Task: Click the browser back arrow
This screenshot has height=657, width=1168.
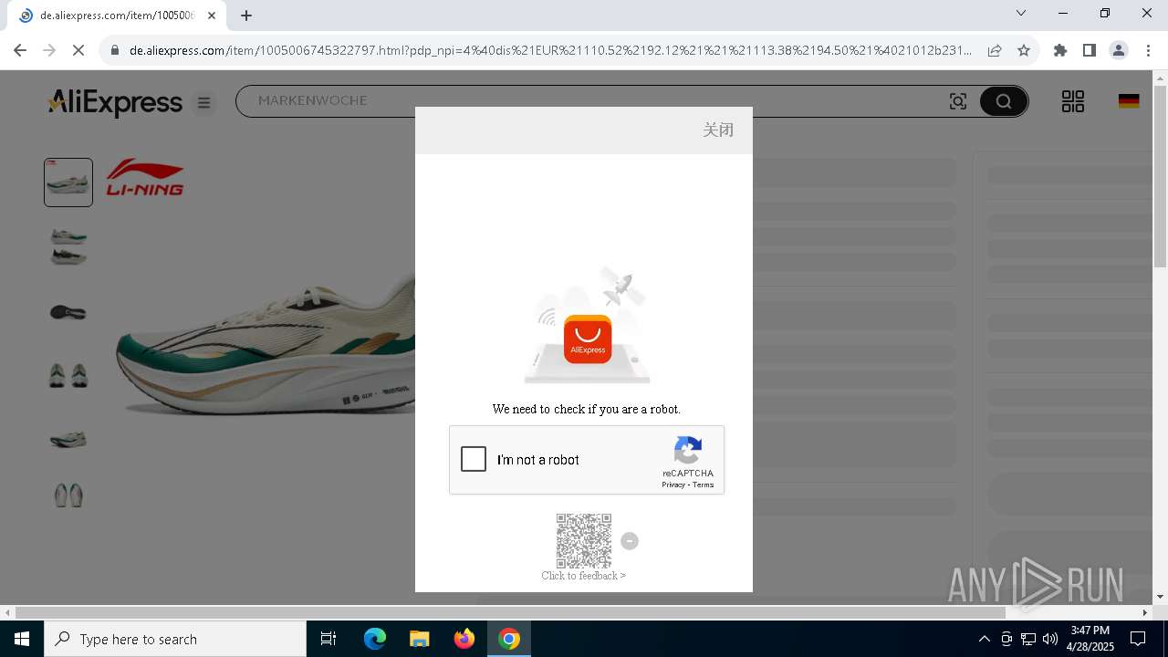Action: [x=20, y=50]
